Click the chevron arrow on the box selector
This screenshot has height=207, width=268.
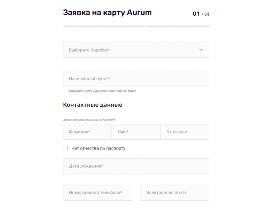coord(201,49)
